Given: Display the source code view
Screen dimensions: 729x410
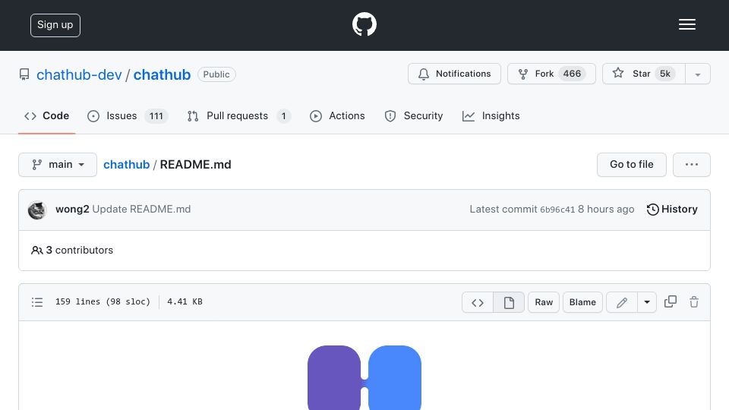Looking at the screenshot, I should (478, 302).
